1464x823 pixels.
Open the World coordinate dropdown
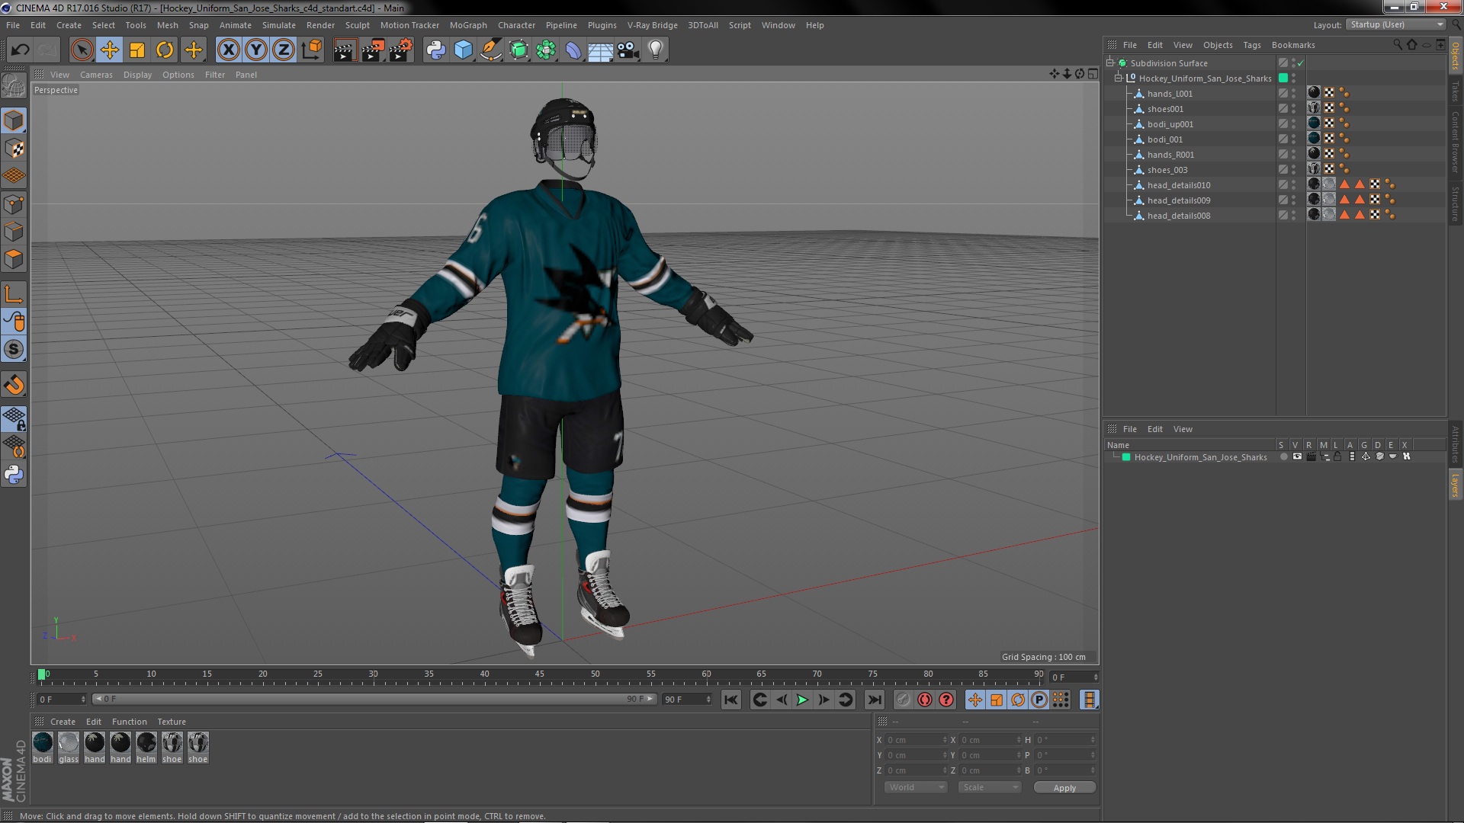click(x=916, y=788)
